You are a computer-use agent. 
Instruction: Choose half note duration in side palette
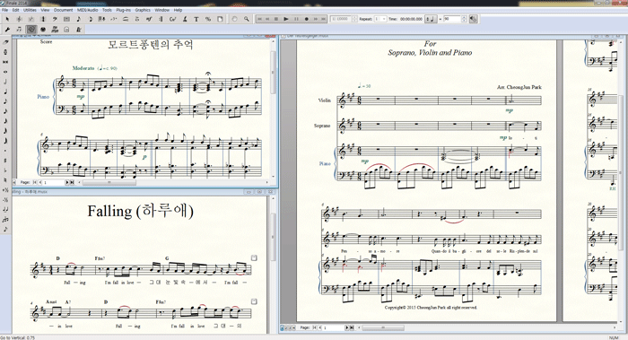(x=5, y=82)
